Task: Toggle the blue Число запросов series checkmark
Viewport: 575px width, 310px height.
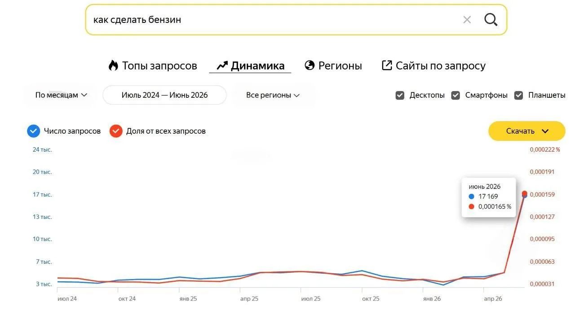Action: point(34,131)
